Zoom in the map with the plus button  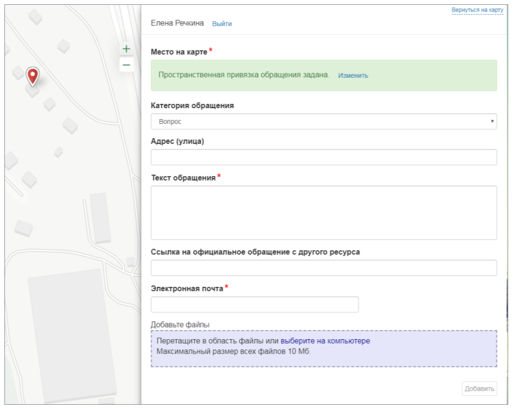click(x=127, y=49)
